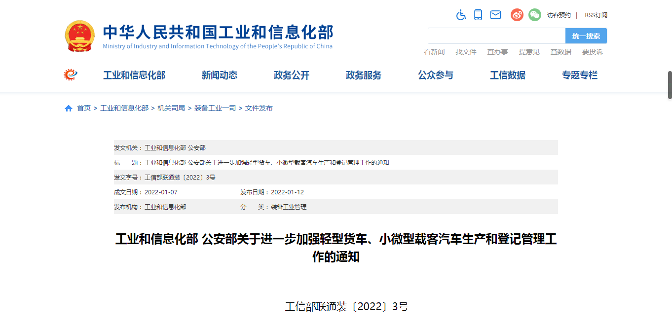Select 看新闻 quick link
The image size is (672, 327).
[434, 52]
